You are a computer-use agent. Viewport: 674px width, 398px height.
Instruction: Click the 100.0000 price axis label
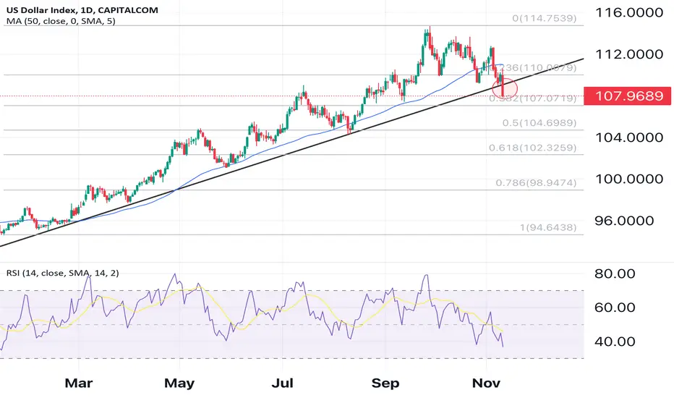pyautogui.click(x=629, y=179)
